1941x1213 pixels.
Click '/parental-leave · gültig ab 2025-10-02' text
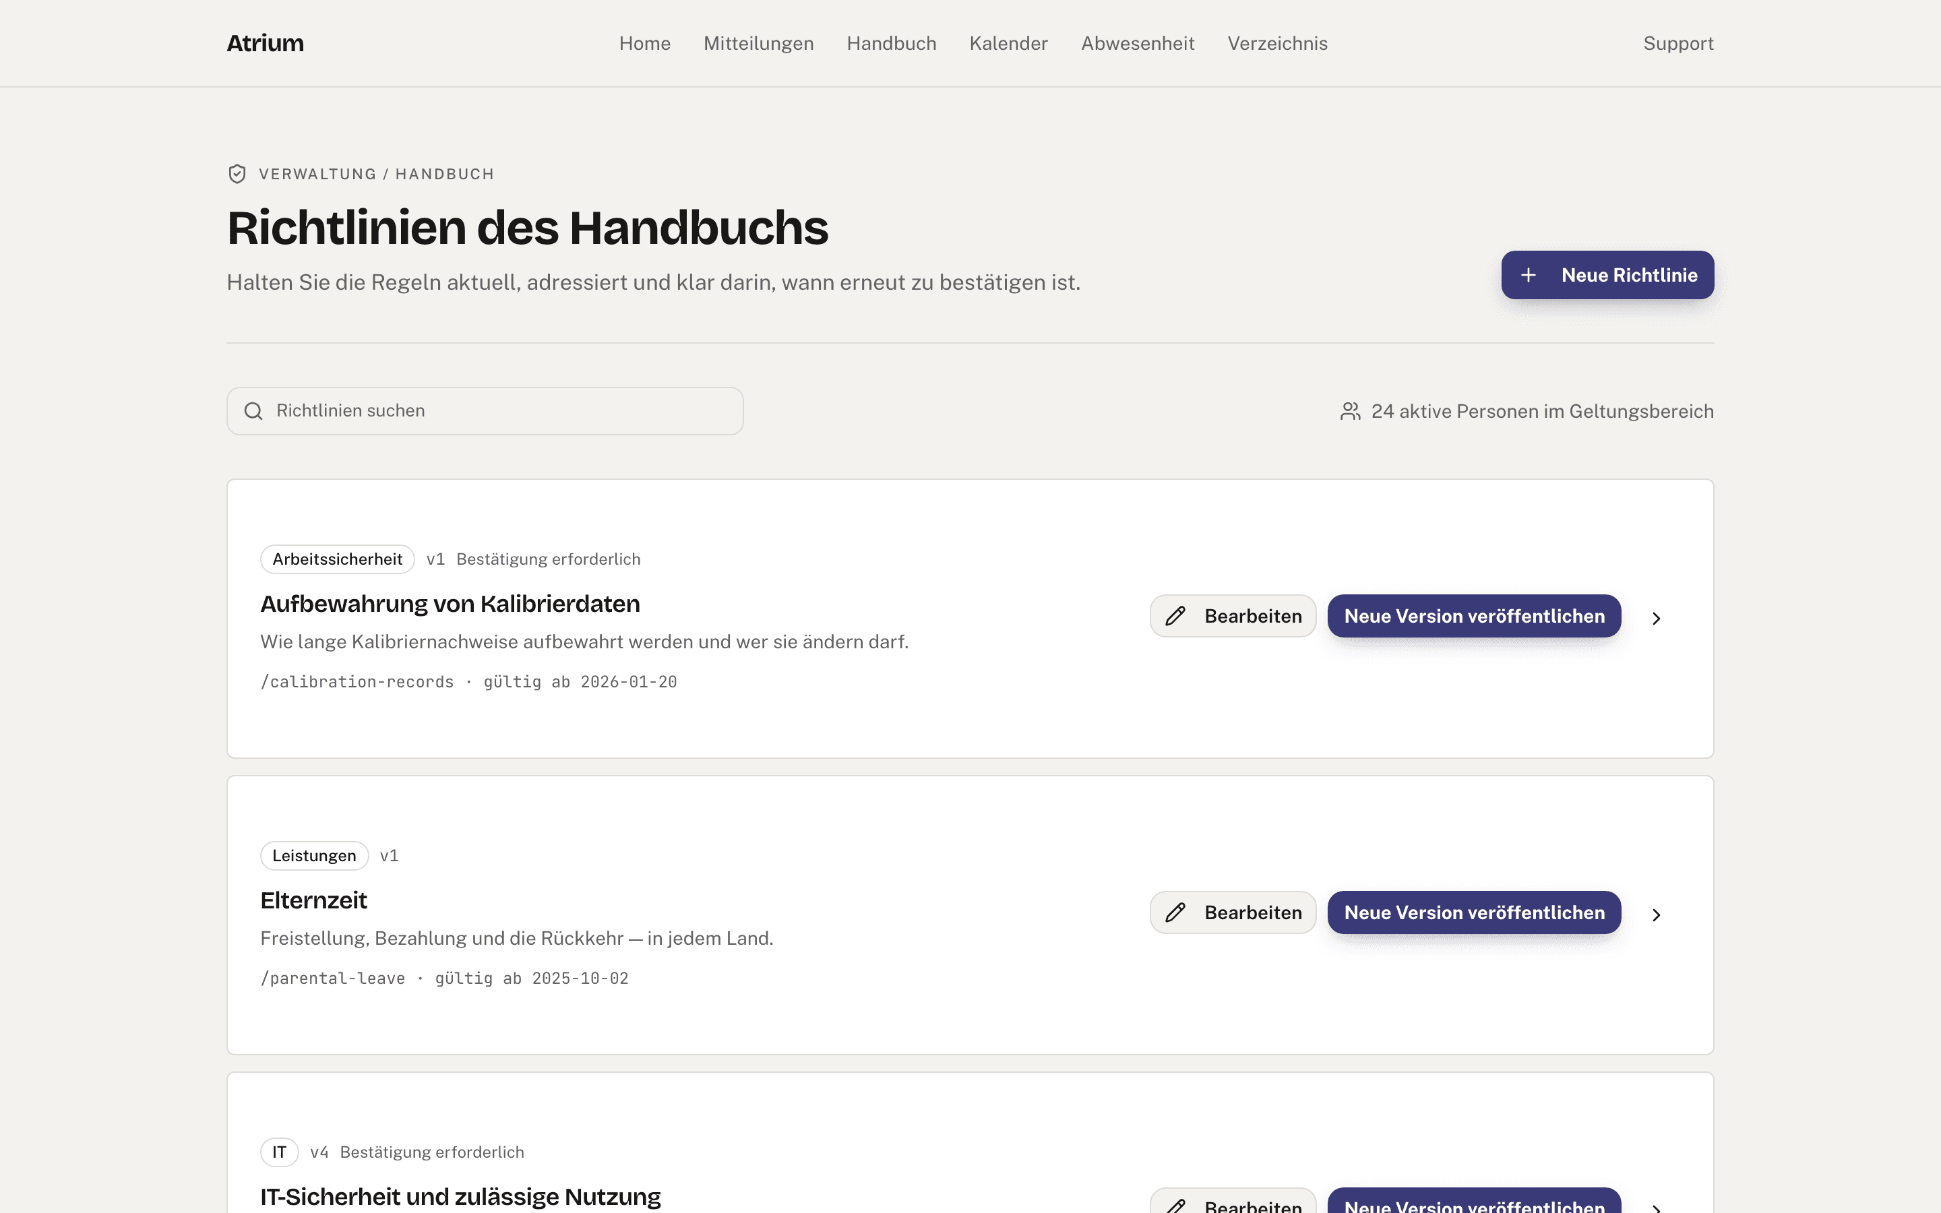pos(444,978)
